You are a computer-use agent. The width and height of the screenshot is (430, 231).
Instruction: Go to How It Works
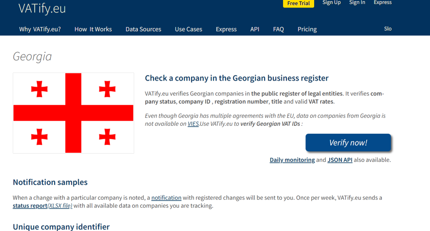pos(93,29)
